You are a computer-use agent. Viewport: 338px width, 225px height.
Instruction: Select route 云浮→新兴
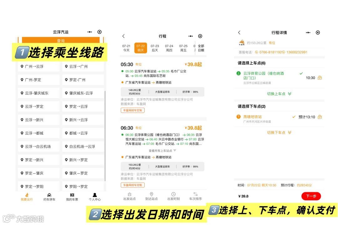click(39, 120)
